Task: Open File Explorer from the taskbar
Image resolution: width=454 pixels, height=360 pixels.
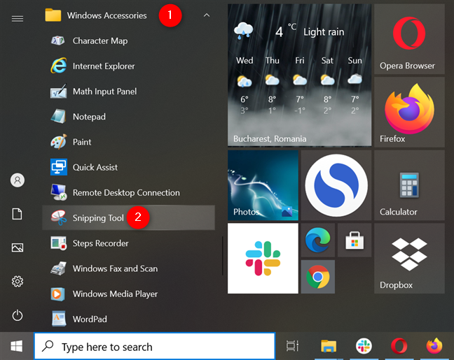Action: click(x=329, y=346)
